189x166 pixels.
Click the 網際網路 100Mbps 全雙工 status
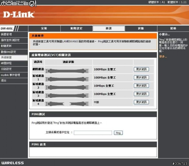[x=105, y=69]
